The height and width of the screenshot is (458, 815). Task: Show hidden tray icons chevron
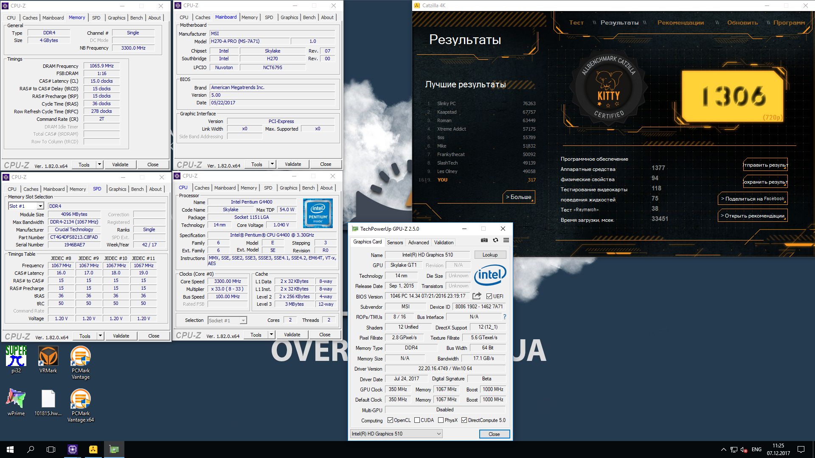coord(723,450)
